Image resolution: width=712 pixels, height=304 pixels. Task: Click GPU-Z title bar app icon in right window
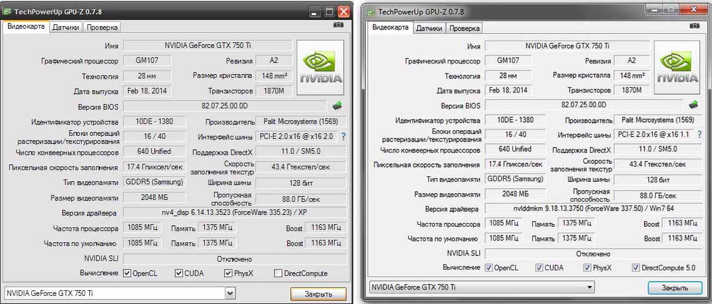point(372,12)
